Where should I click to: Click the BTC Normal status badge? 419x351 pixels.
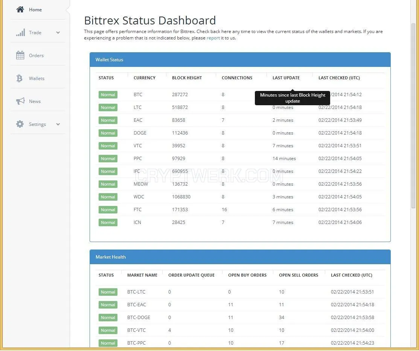108,95
